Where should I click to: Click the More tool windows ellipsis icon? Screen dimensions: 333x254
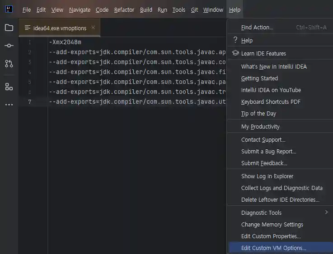click(x=9, y=105)
